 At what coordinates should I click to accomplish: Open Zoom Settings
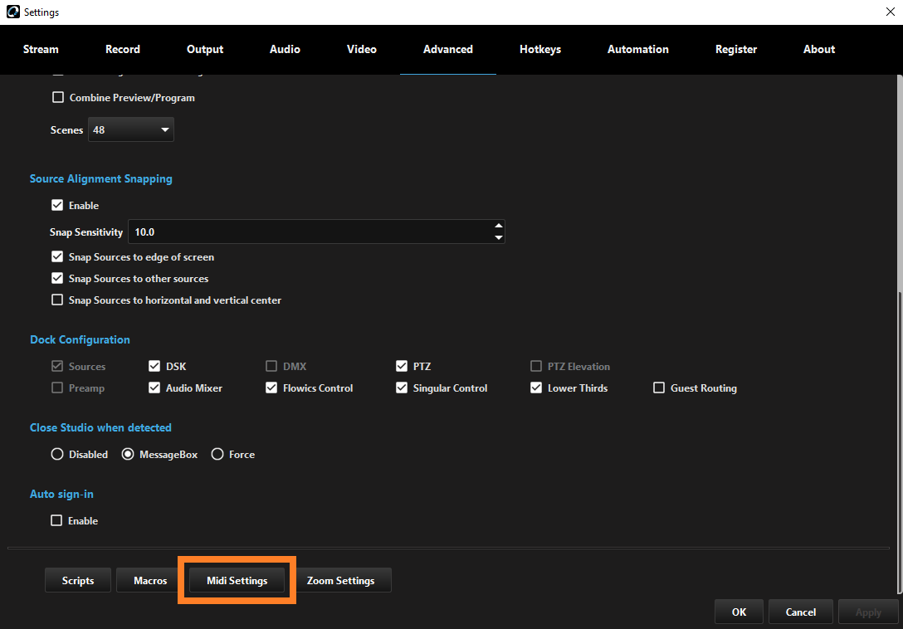click(340, 580)
